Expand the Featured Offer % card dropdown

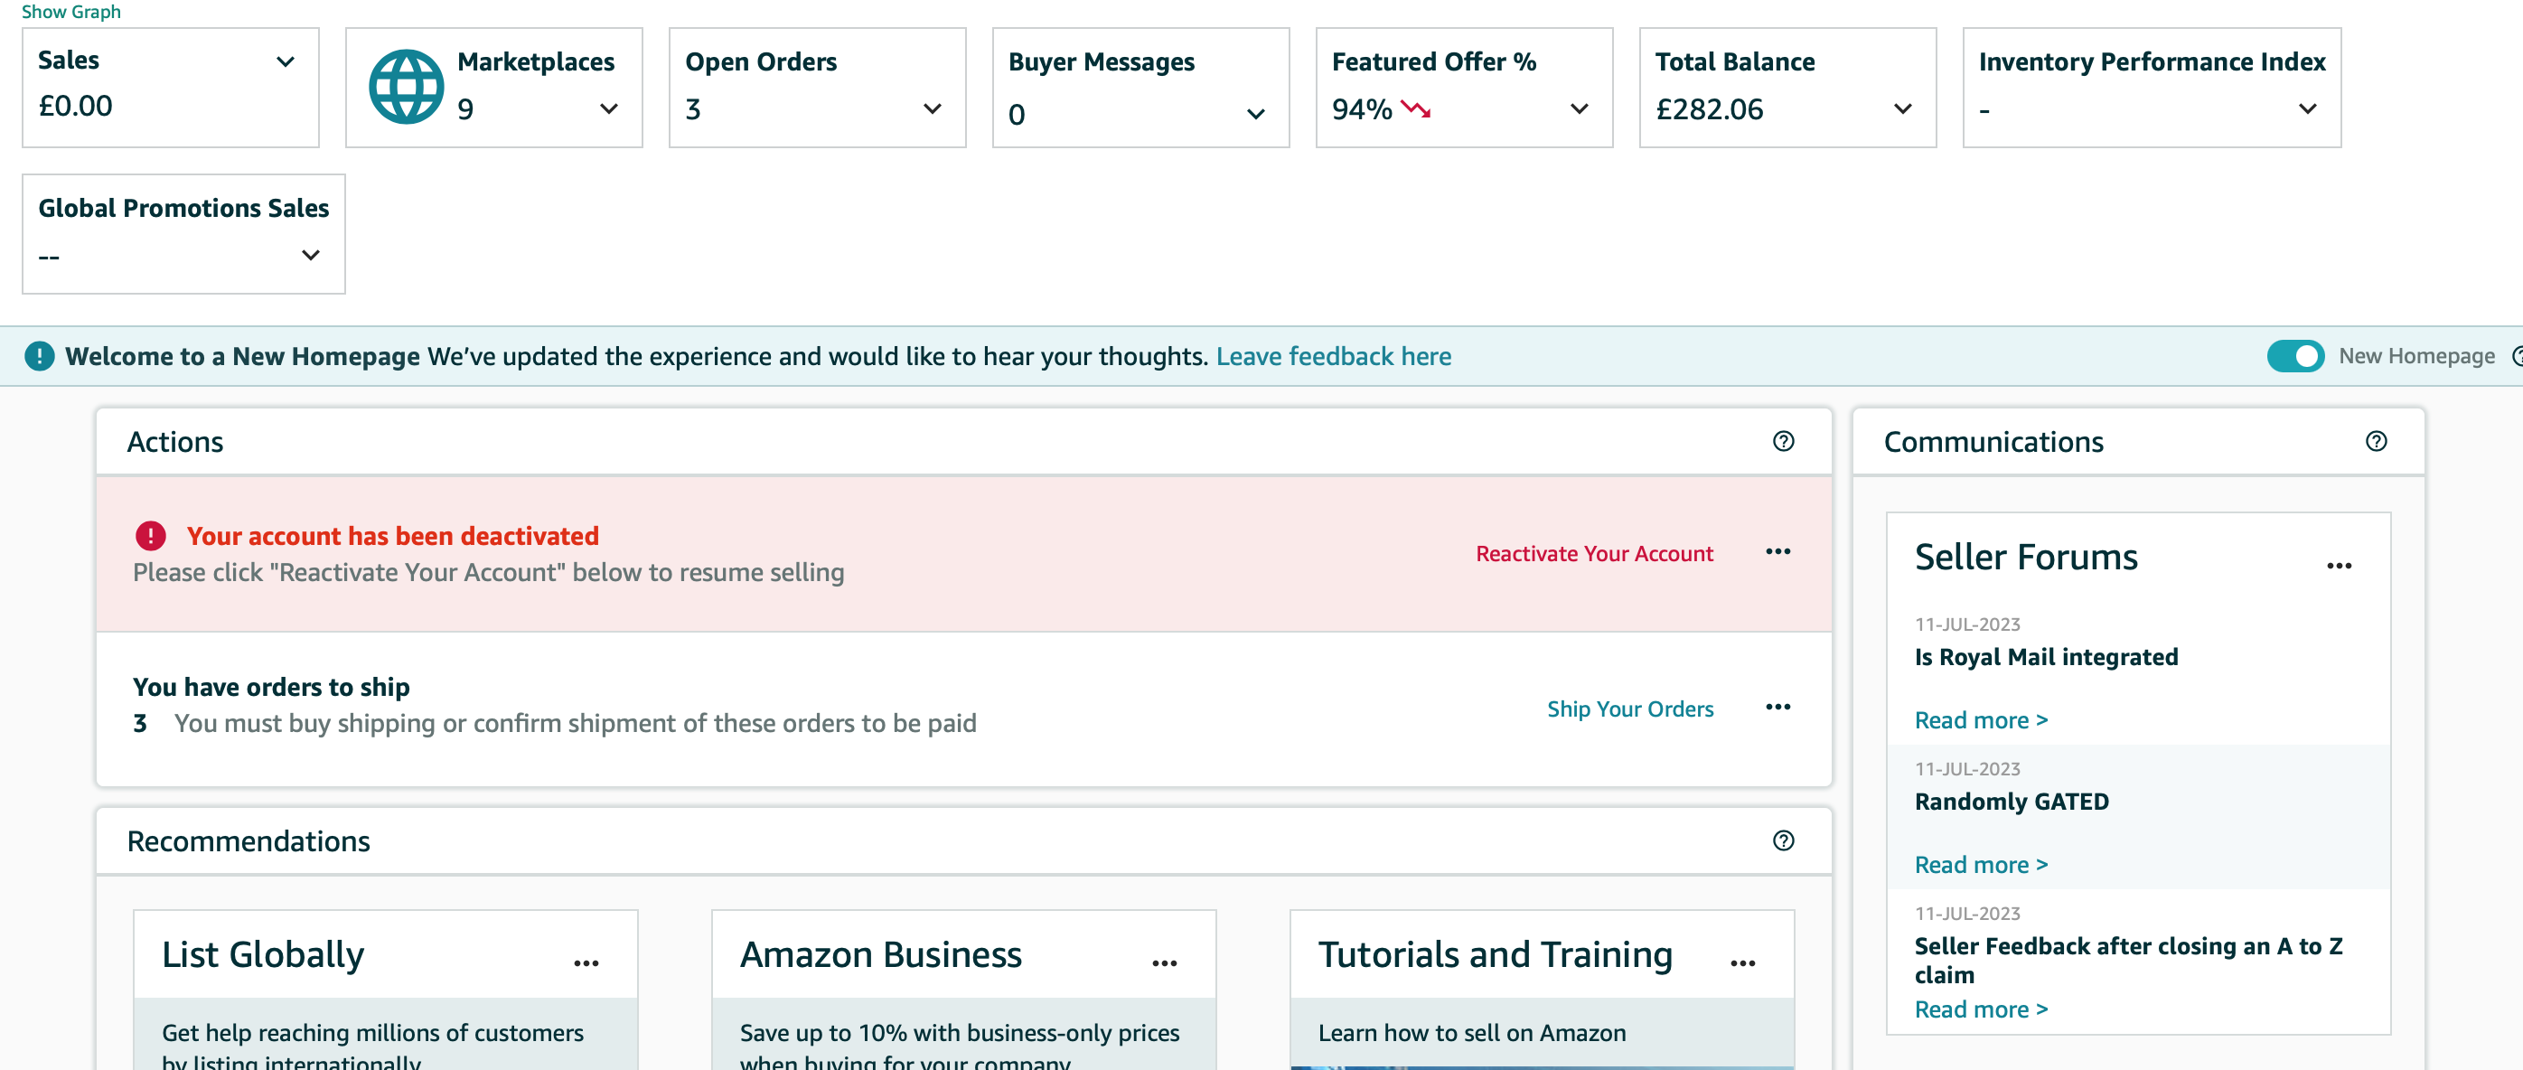tap(1578, 108)
